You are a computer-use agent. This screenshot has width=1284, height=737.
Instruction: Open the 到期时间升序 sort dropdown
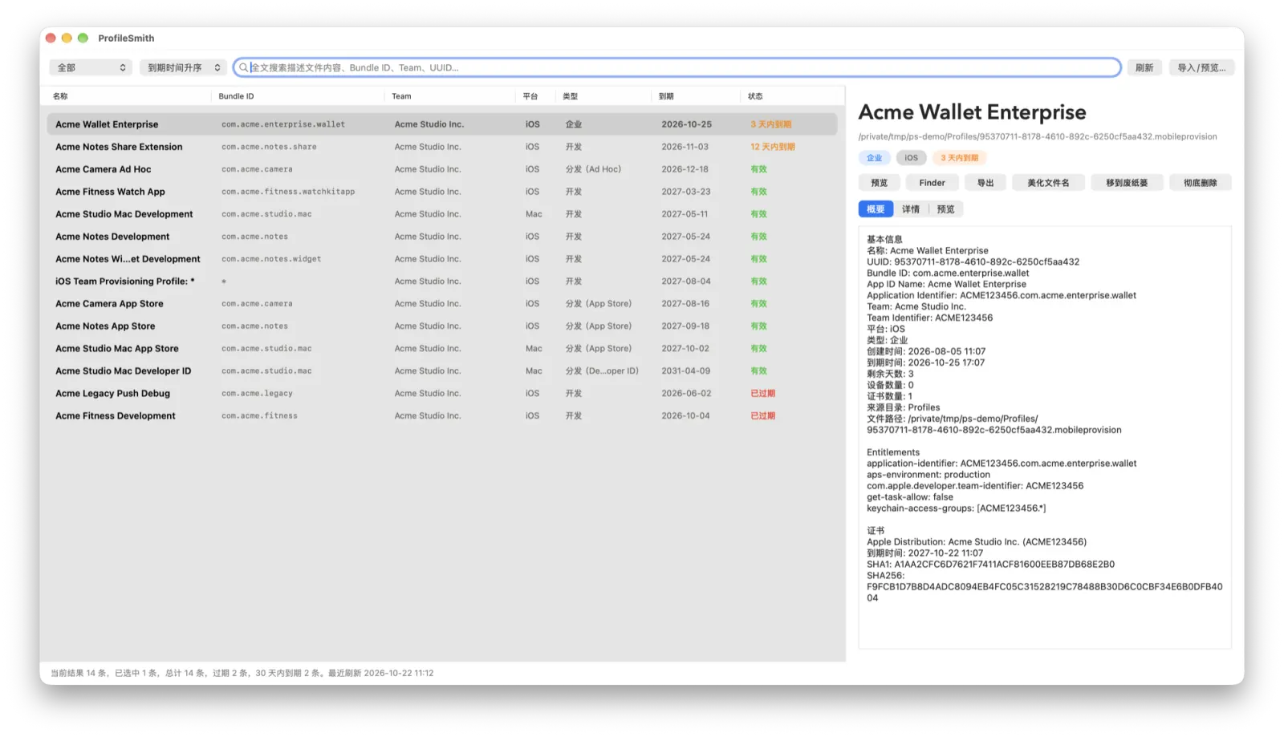pos(184,68)
